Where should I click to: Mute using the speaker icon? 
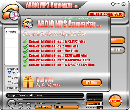click(84, 104)
